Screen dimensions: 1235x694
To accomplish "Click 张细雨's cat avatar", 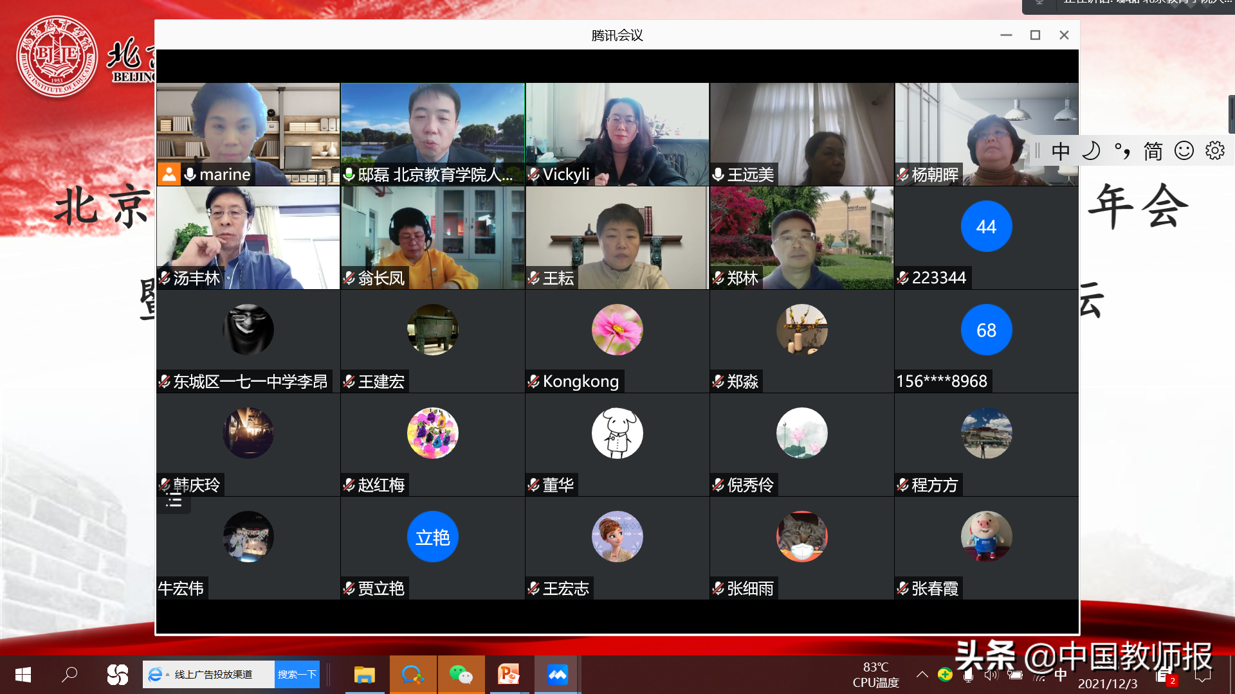I will click(801, 537).
